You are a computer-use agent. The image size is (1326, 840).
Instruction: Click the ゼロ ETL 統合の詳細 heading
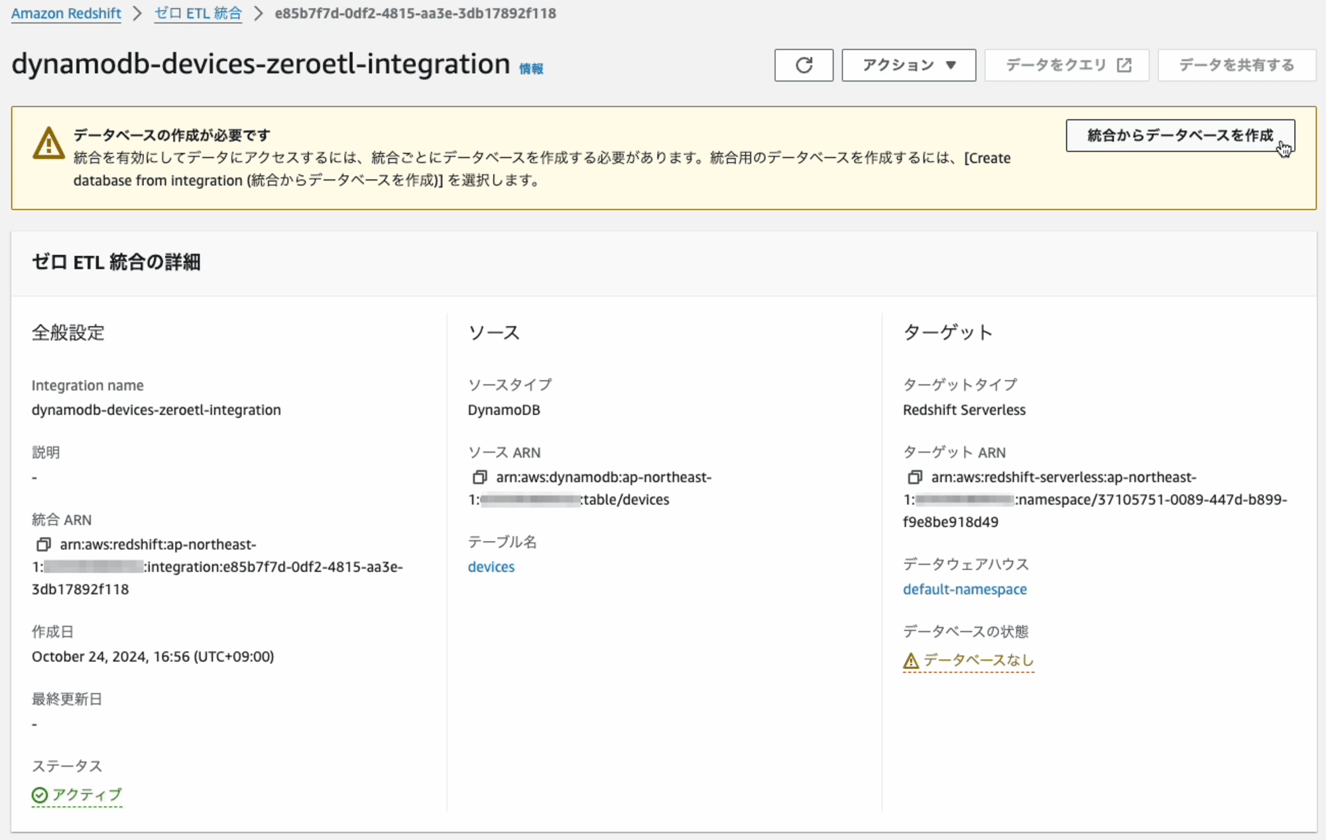pyautogui.click(x=116, y=263)
